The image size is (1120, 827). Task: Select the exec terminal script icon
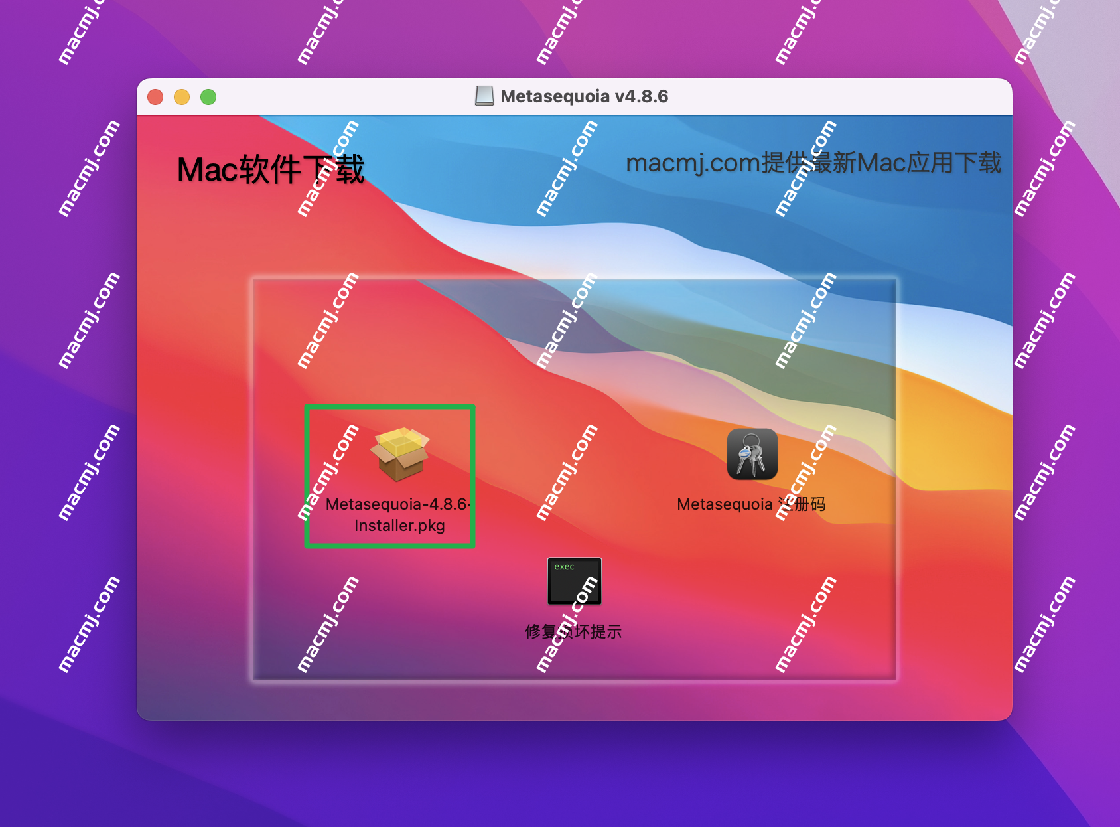click(575, 581)
